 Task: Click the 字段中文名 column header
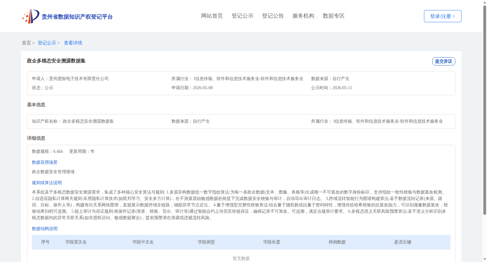click(143, 242)
